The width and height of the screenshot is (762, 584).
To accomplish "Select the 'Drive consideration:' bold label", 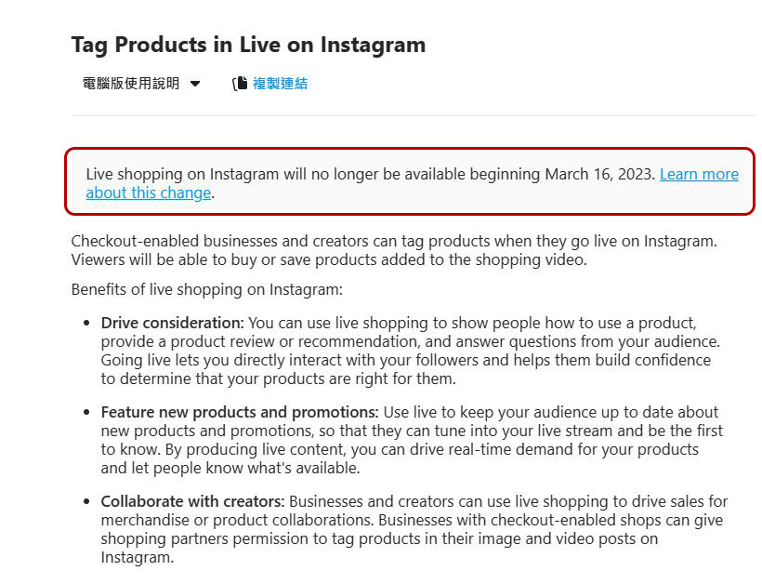I will point(173,323).
